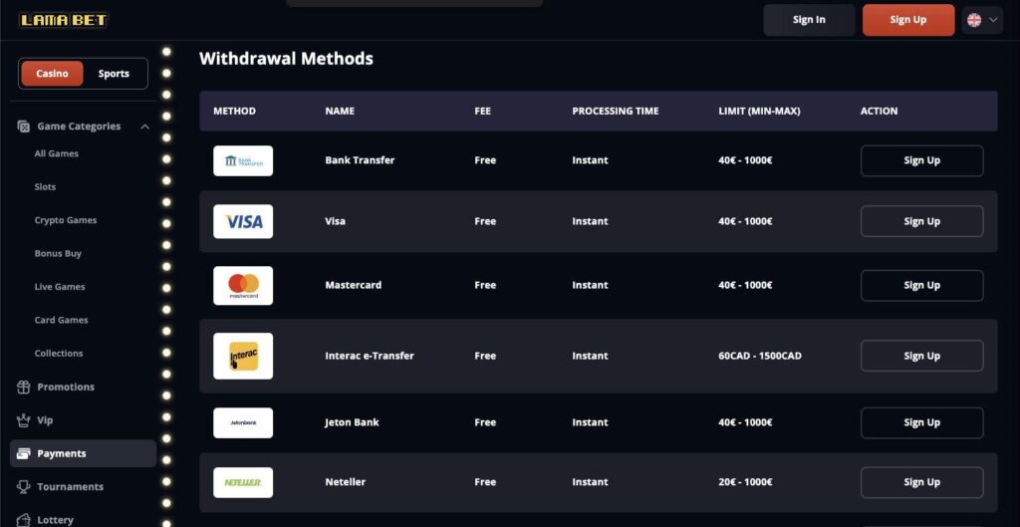Click the Visa logo
Image resolution: width=1020 pixels, height=527 pixels.
point(243,221)
